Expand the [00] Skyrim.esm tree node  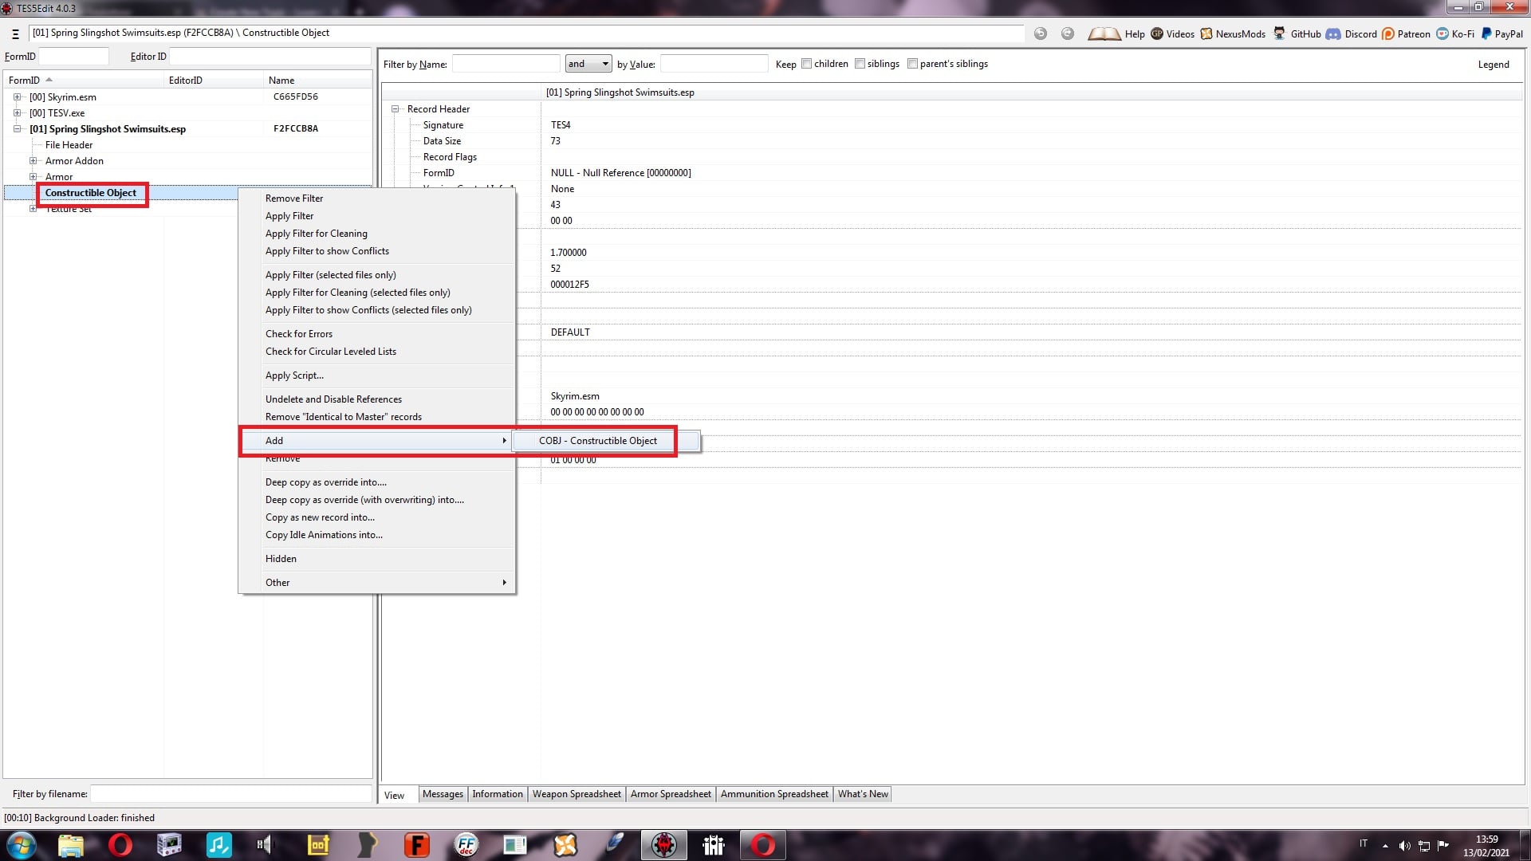(17, 96)
